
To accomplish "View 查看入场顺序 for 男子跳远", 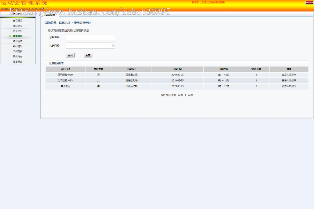I will pyautogui.click(x=289, y=86).
